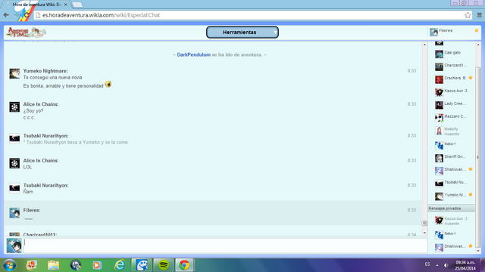The height and width of the screenshot is (272, 485).
Task: Click the message text input field
Action: point(226,246)
